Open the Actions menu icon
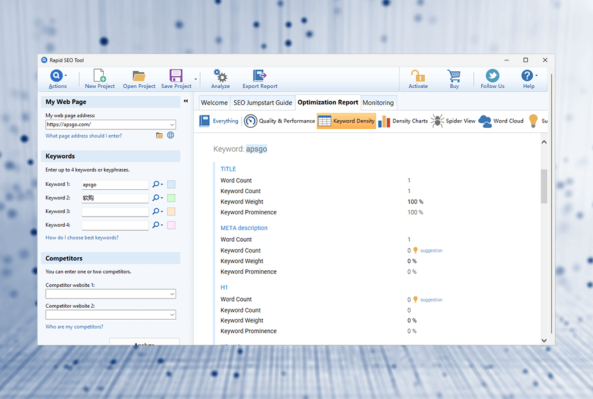593x399 pixels. 56,76
